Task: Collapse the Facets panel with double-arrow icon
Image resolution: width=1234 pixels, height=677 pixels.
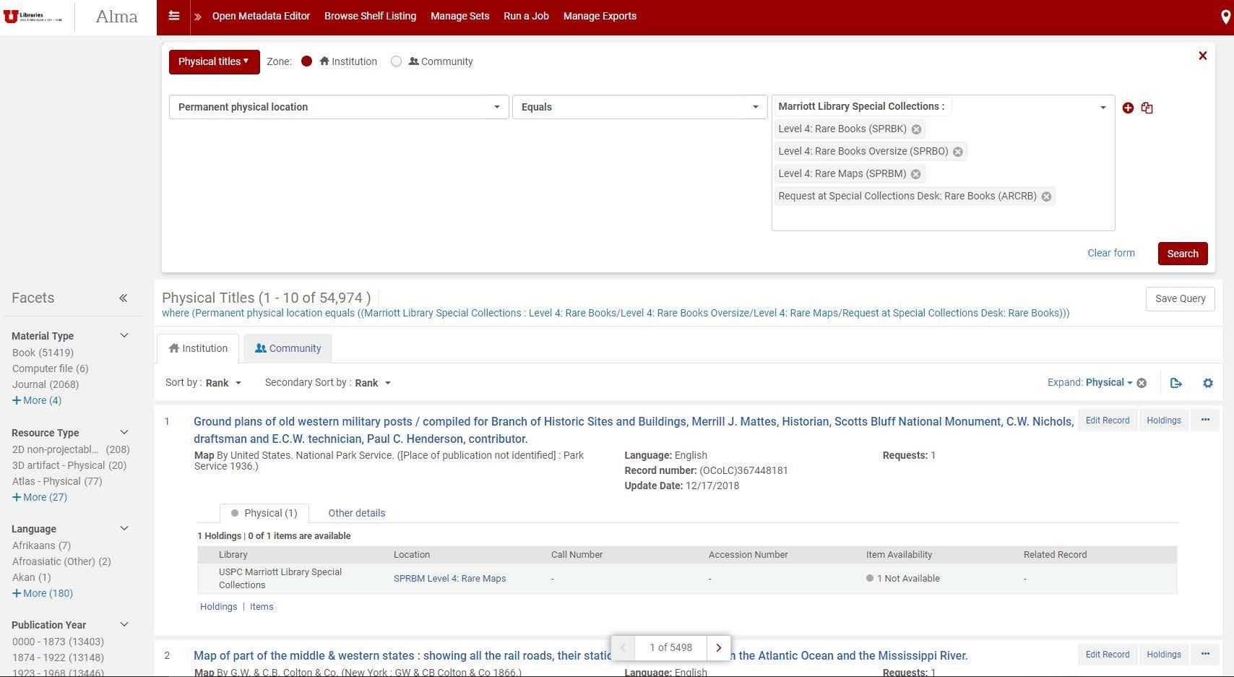Action: point(124,298)
